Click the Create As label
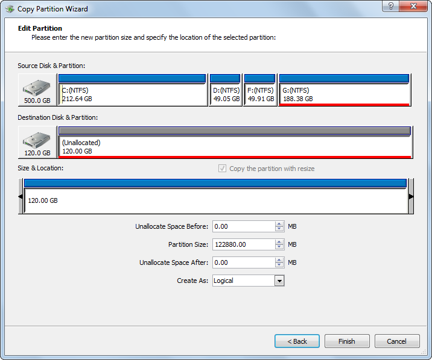Image resolution: width=432 pixels, height=360 pixels. click(192, 281)
